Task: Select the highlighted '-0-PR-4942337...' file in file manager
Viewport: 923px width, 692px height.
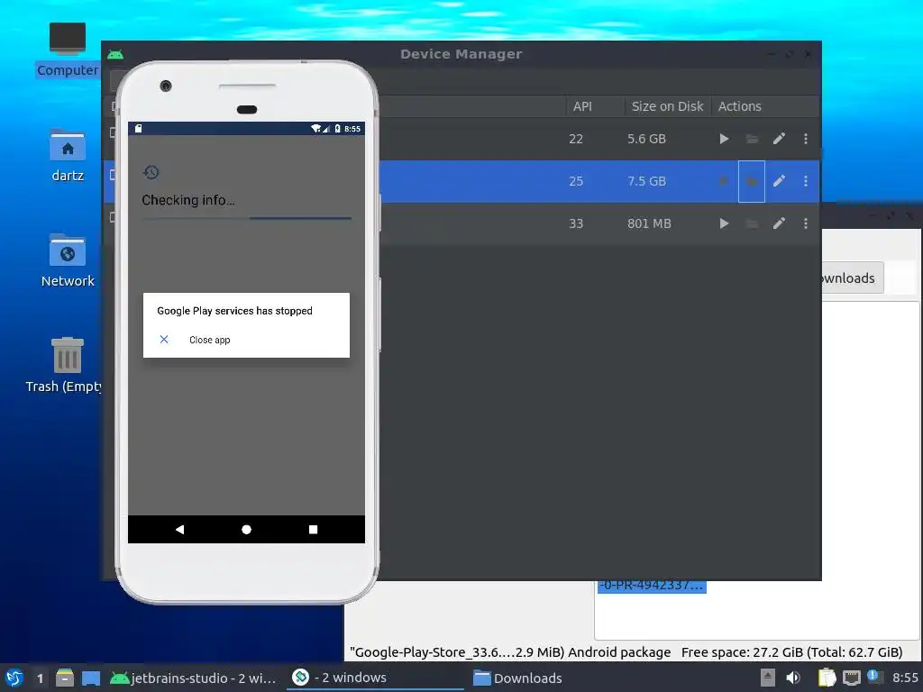Action: click(652, 586)
